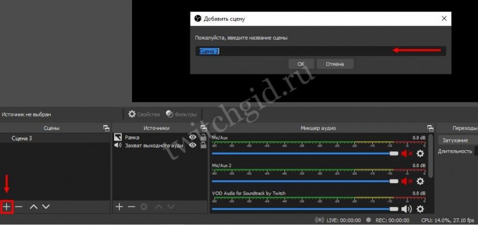This screenshot has height=225, width=478.
Task: Toggle visibility of Рамка source
Action: [x=192, y=138]
